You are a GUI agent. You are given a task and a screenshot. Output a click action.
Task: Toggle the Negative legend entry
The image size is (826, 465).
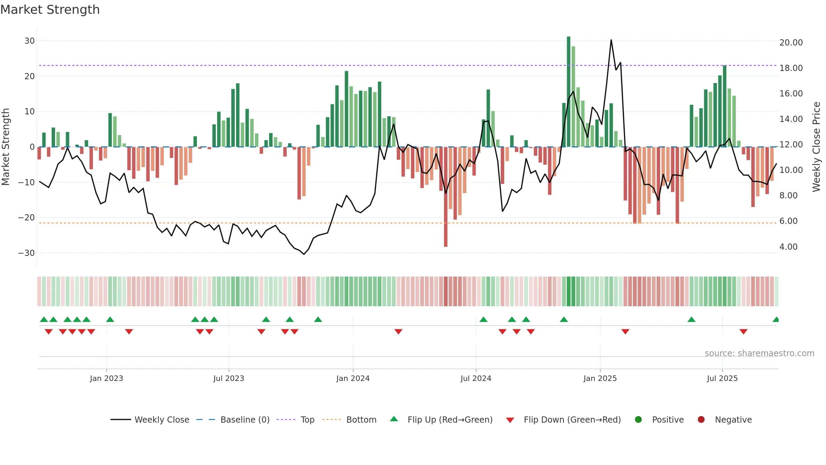click(x=724, y=420)
